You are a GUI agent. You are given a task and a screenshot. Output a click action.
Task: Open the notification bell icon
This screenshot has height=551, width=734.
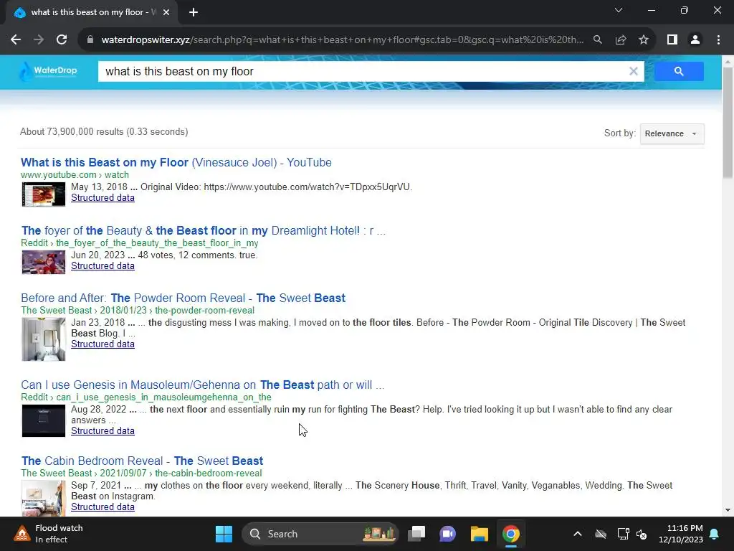click(715, 534)
